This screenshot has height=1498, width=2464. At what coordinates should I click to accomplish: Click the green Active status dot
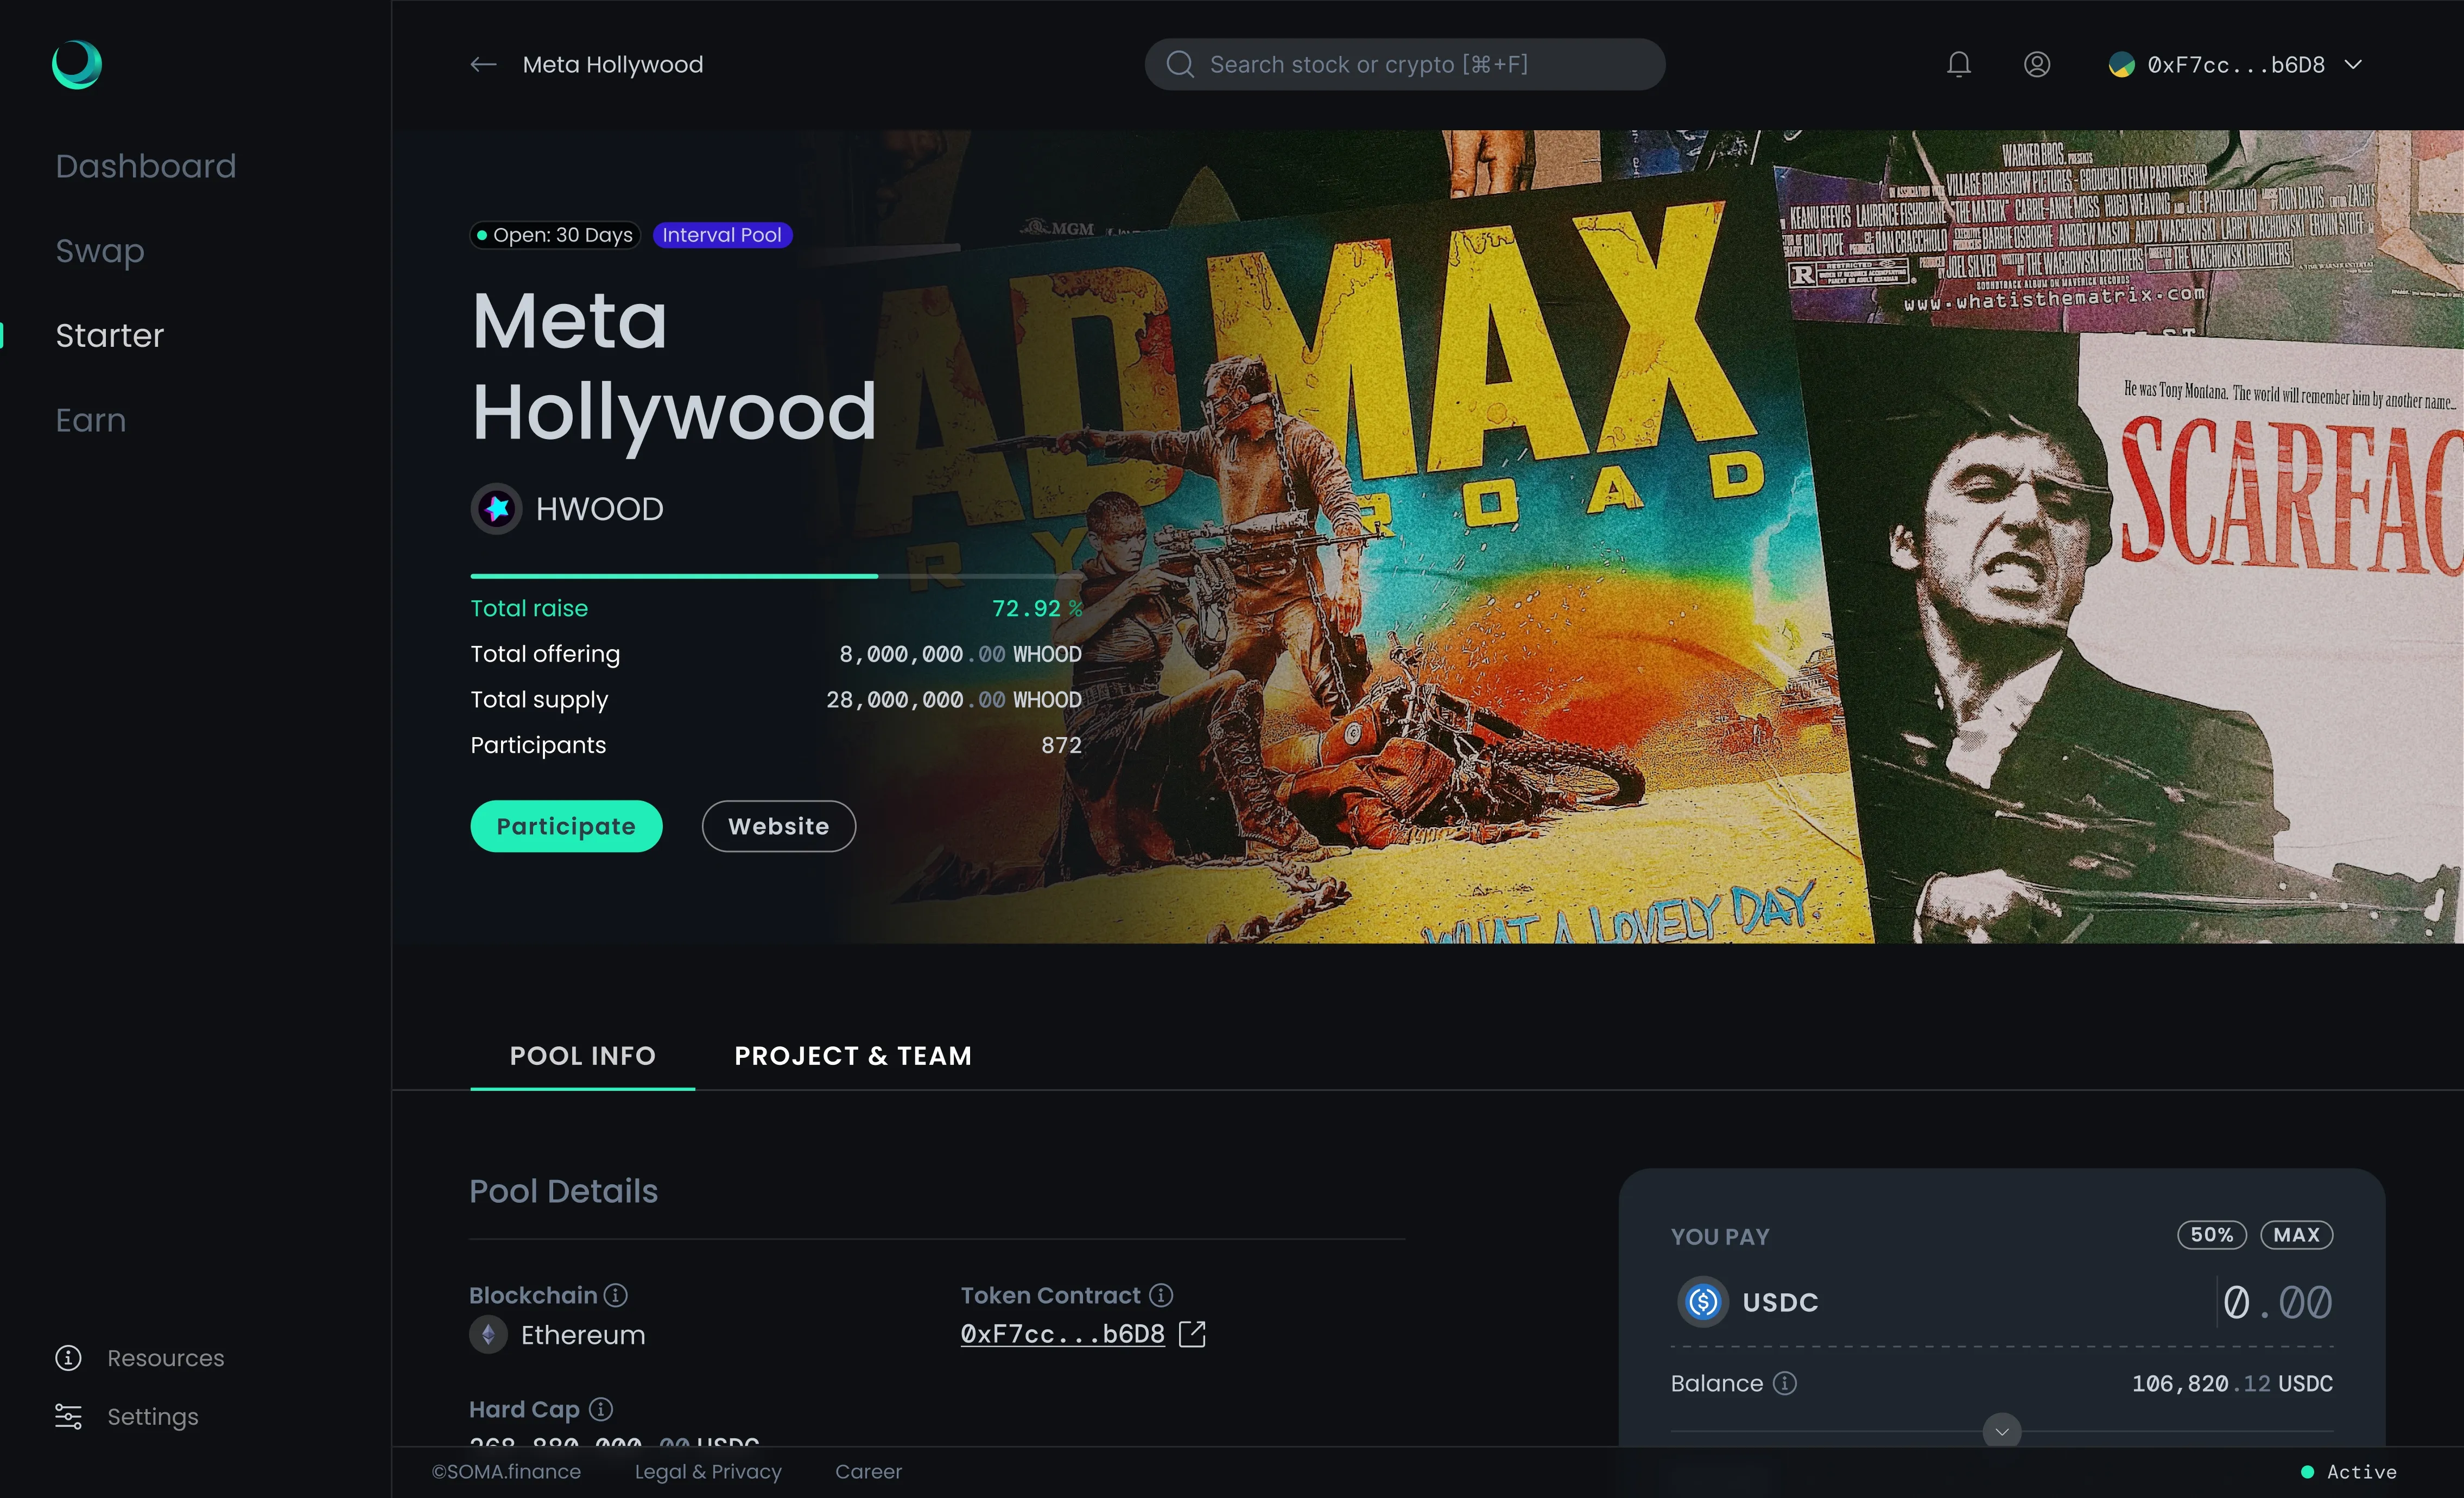pos(2307,1472)
